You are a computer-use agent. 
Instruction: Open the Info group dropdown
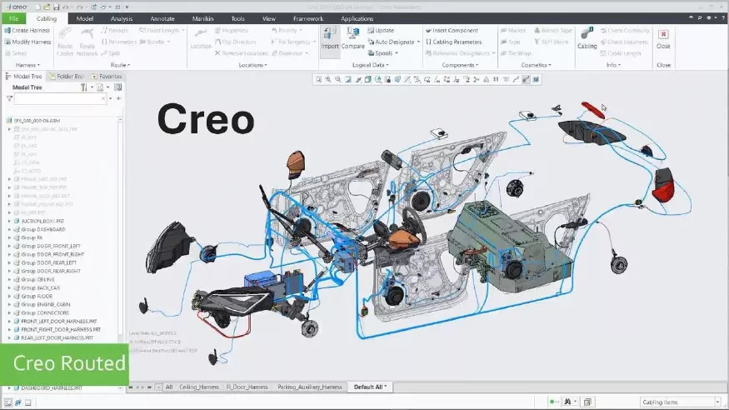pyautogui.click(x=613, y=65)
